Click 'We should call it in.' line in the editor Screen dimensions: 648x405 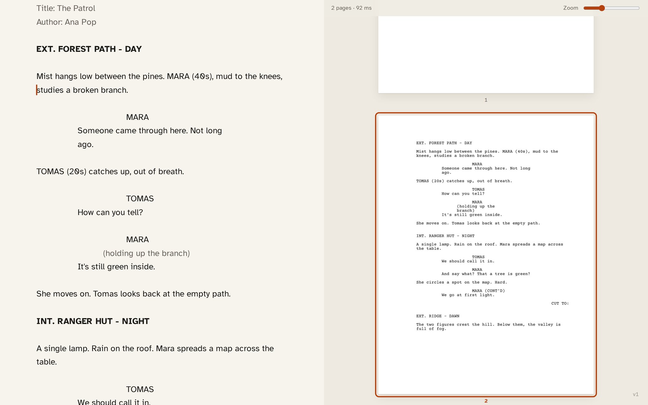click(x=114, y=402)
